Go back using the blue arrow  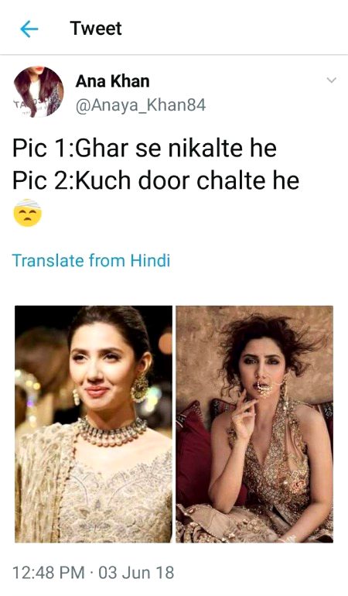coord(29,29)
